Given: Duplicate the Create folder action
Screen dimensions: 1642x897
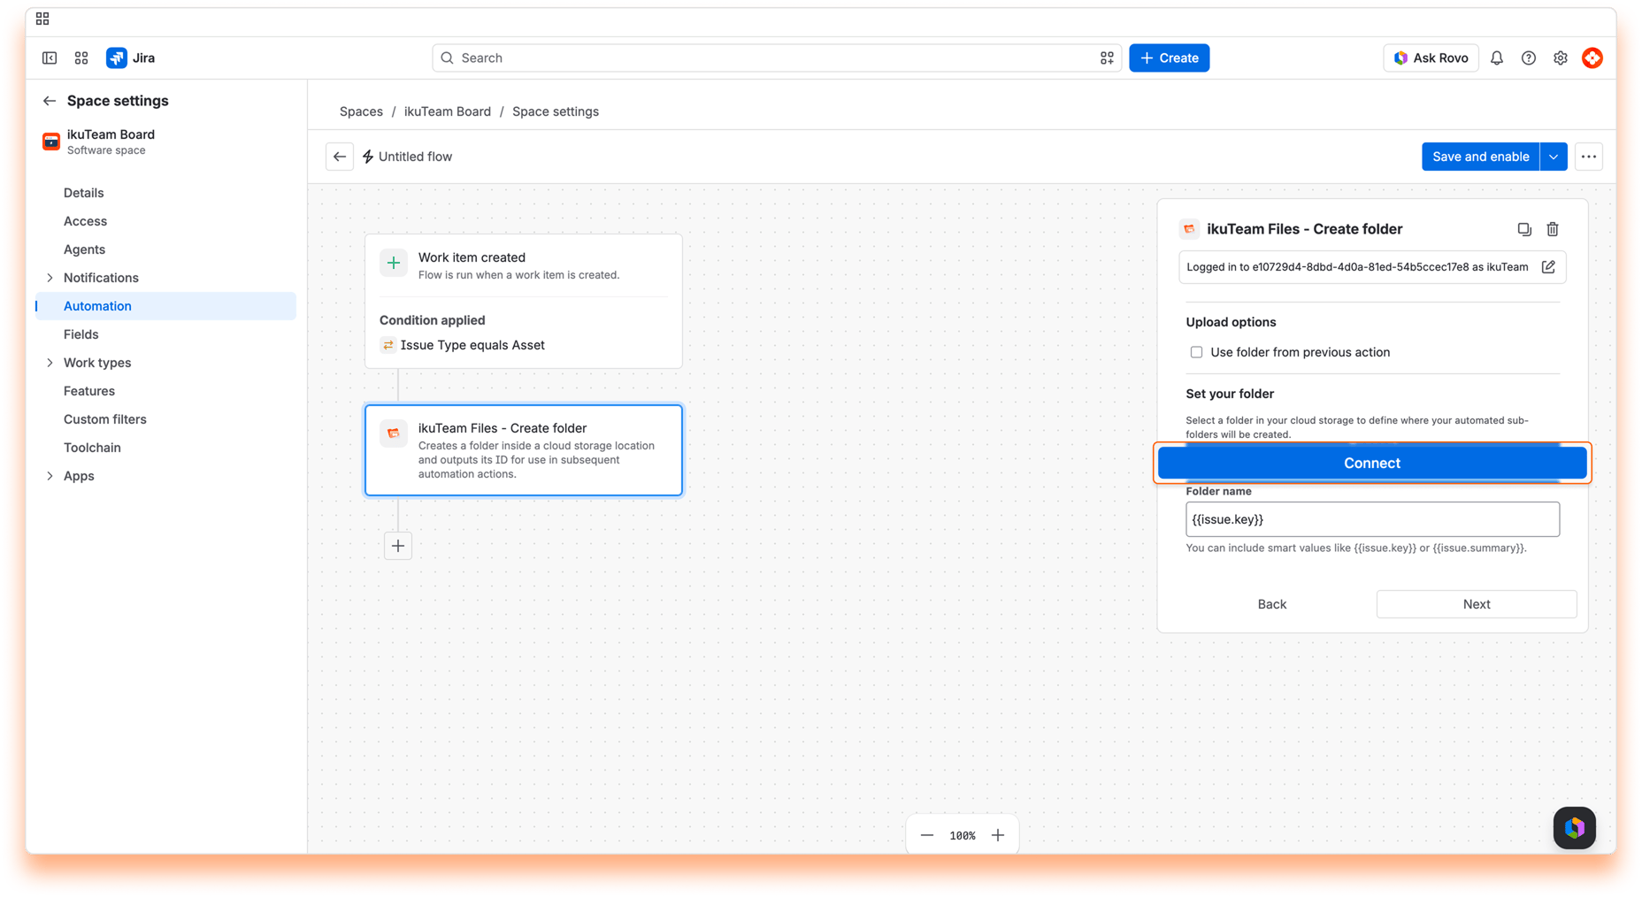Looking at the screenshot, I should pyautogui.click(x=1524, y=229).
